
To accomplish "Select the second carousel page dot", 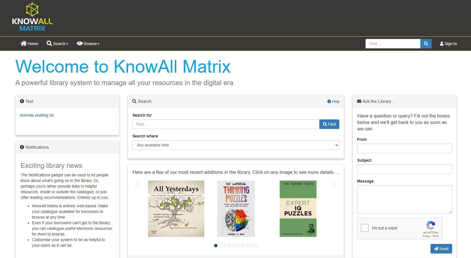I will [220, 246].
